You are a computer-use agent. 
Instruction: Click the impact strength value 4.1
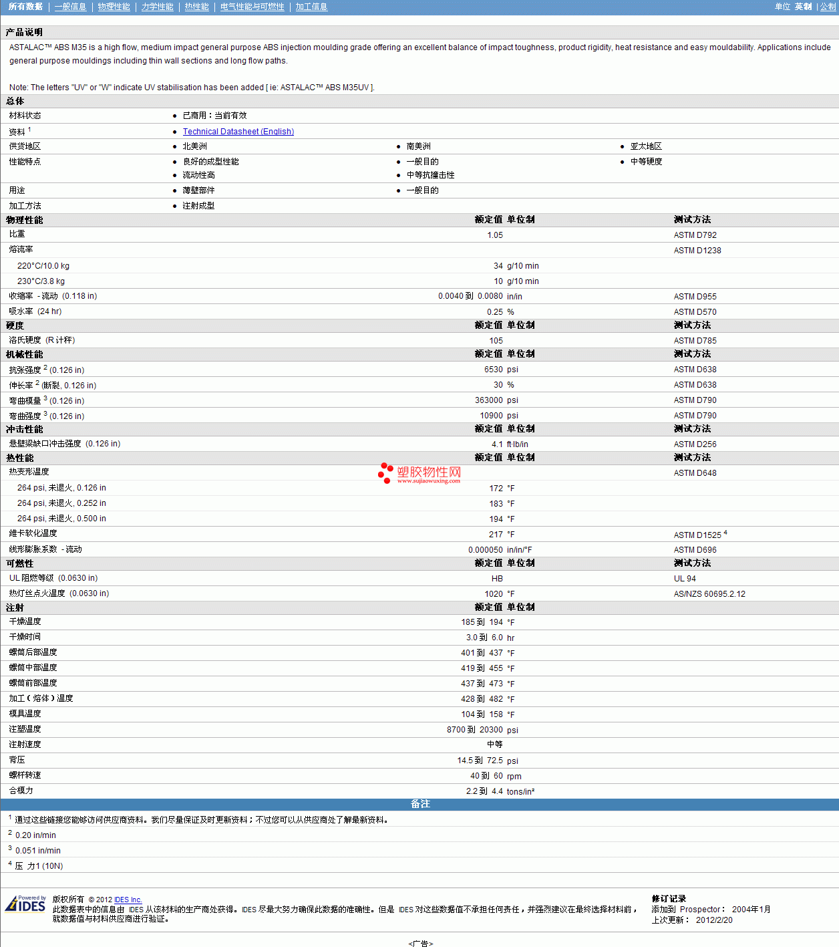point(498,444)
